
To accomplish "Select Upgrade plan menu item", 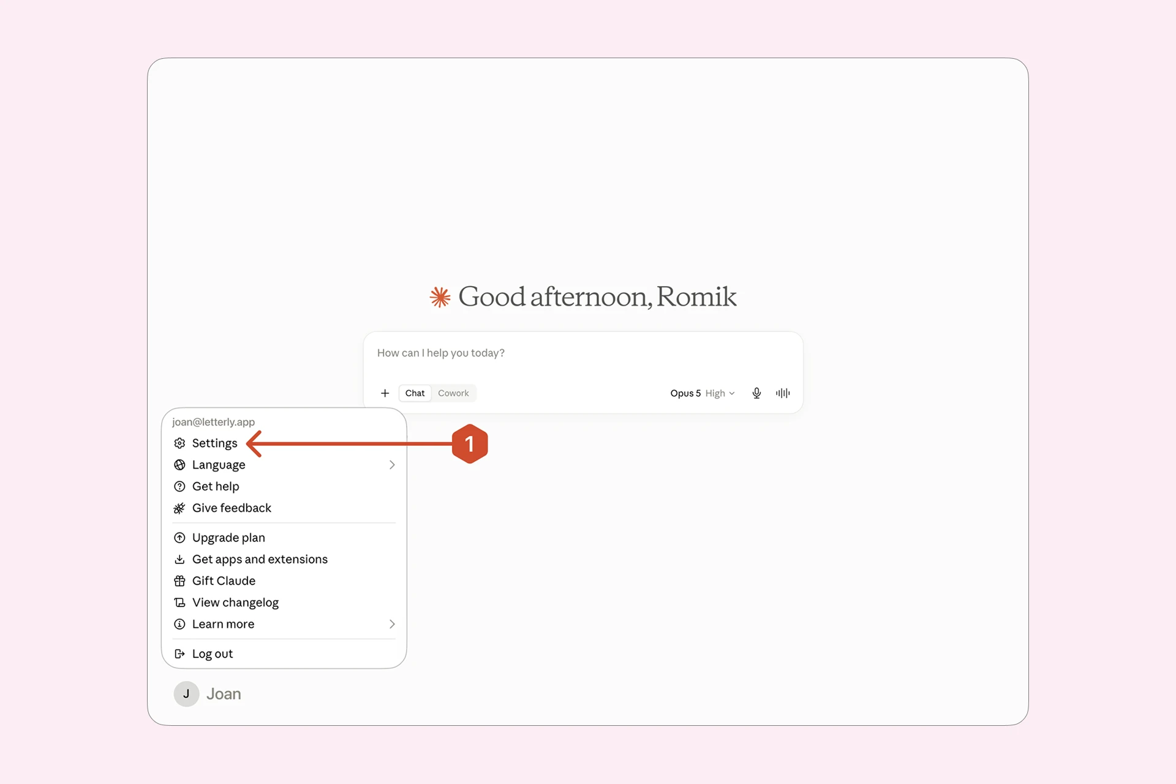I will click(x=284, y=538).
